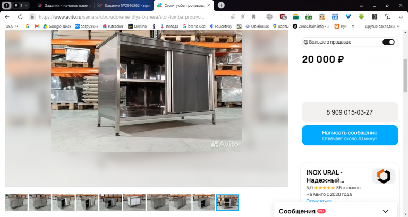Open the chess knight bookmark icon
Image resolution: width=408 pixels, height=217 pixels.
[x=154, y=26]
